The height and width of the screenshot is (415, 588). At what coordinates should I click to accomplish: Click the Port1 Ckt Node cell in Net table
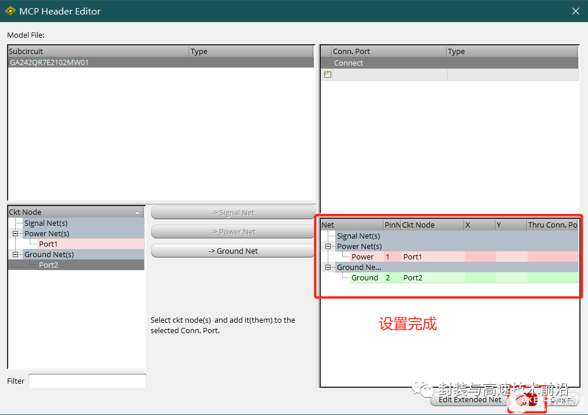(x=433, y=257)
